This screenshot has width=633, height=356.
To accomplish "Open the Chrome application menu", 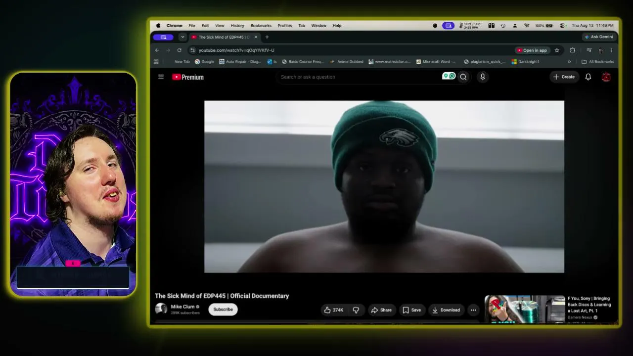I will [174, 25].
